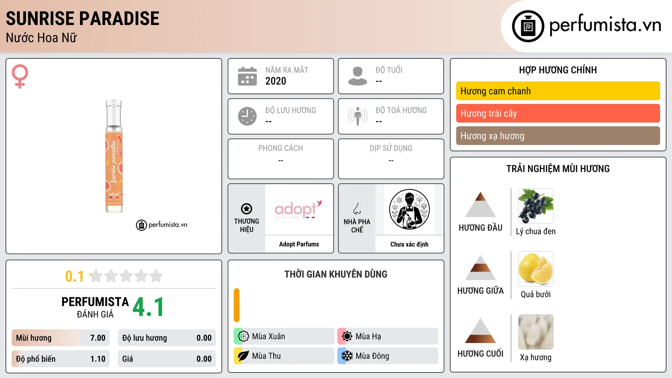Open the Quả bưởi grapefruit image
The image size is (672, 378).
point(536,269)
